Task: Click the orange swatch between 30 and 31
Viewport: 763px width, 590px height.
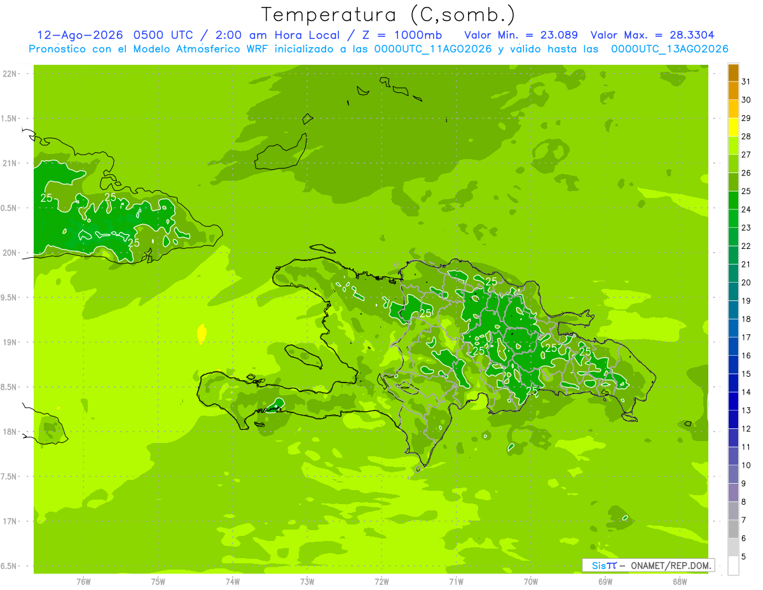Action: coord(734,91)
